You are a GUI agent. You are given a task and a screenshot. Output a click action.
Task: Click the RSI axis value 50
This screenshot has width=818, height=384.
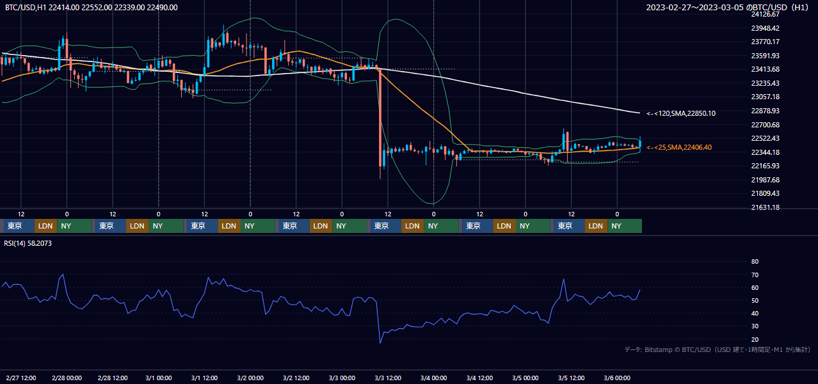coord(755,300)
